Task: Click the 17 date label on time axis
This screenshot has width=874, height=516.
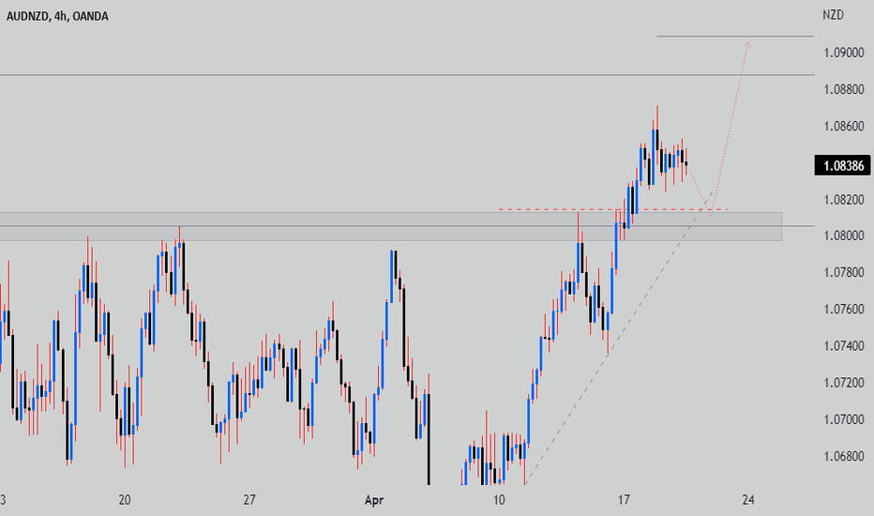Action: [x=624, y=500]
